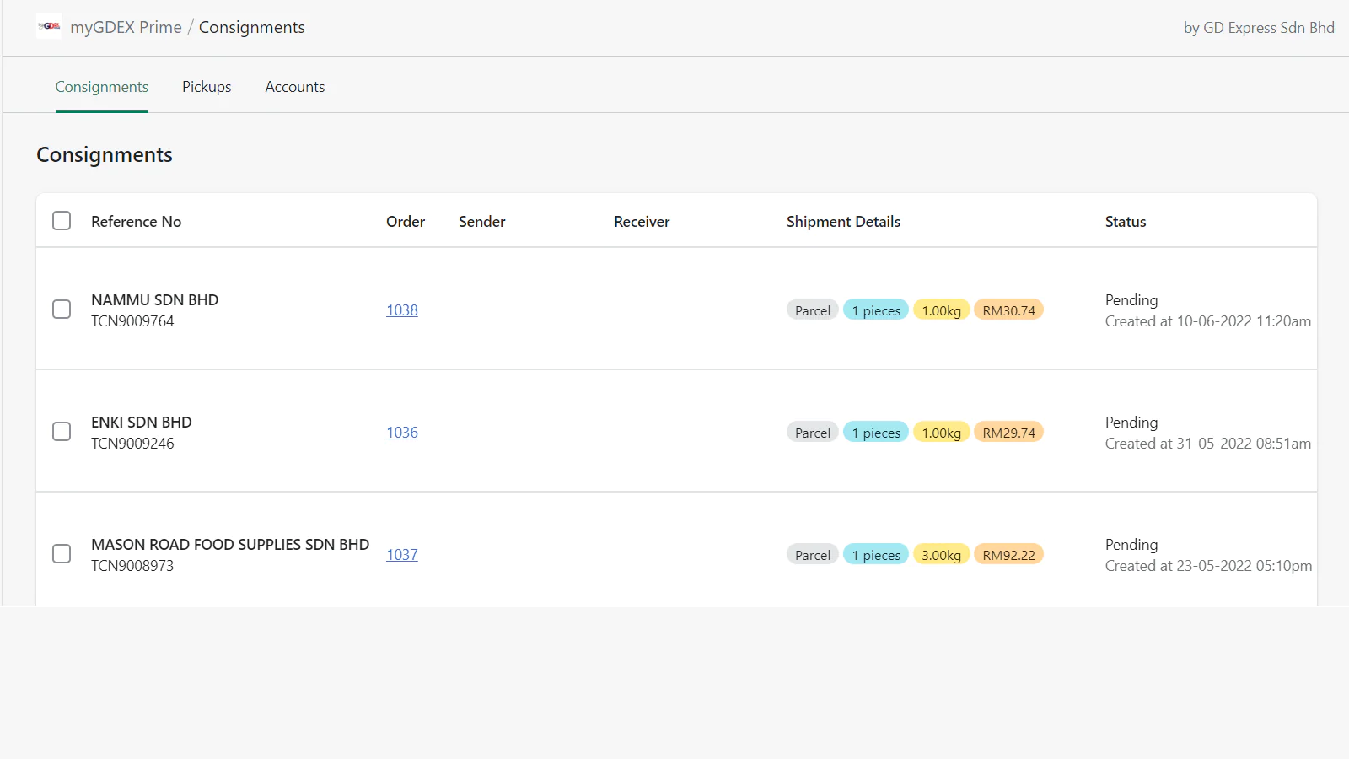Click the 1.00kg badge in ENKI row
Viewport: 1349px width, 759px height.
[x=941, y=433]
